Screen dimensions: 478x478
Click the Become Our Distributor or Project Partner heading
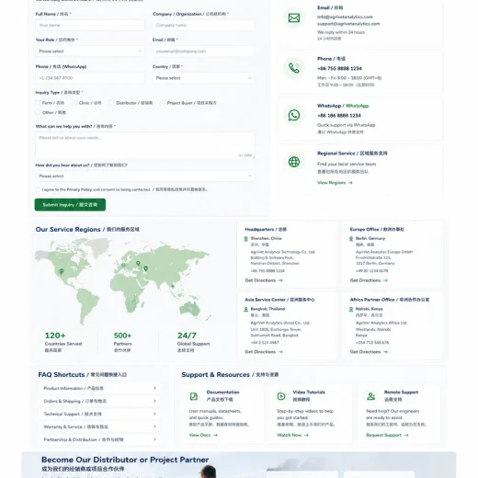point(125,460)
